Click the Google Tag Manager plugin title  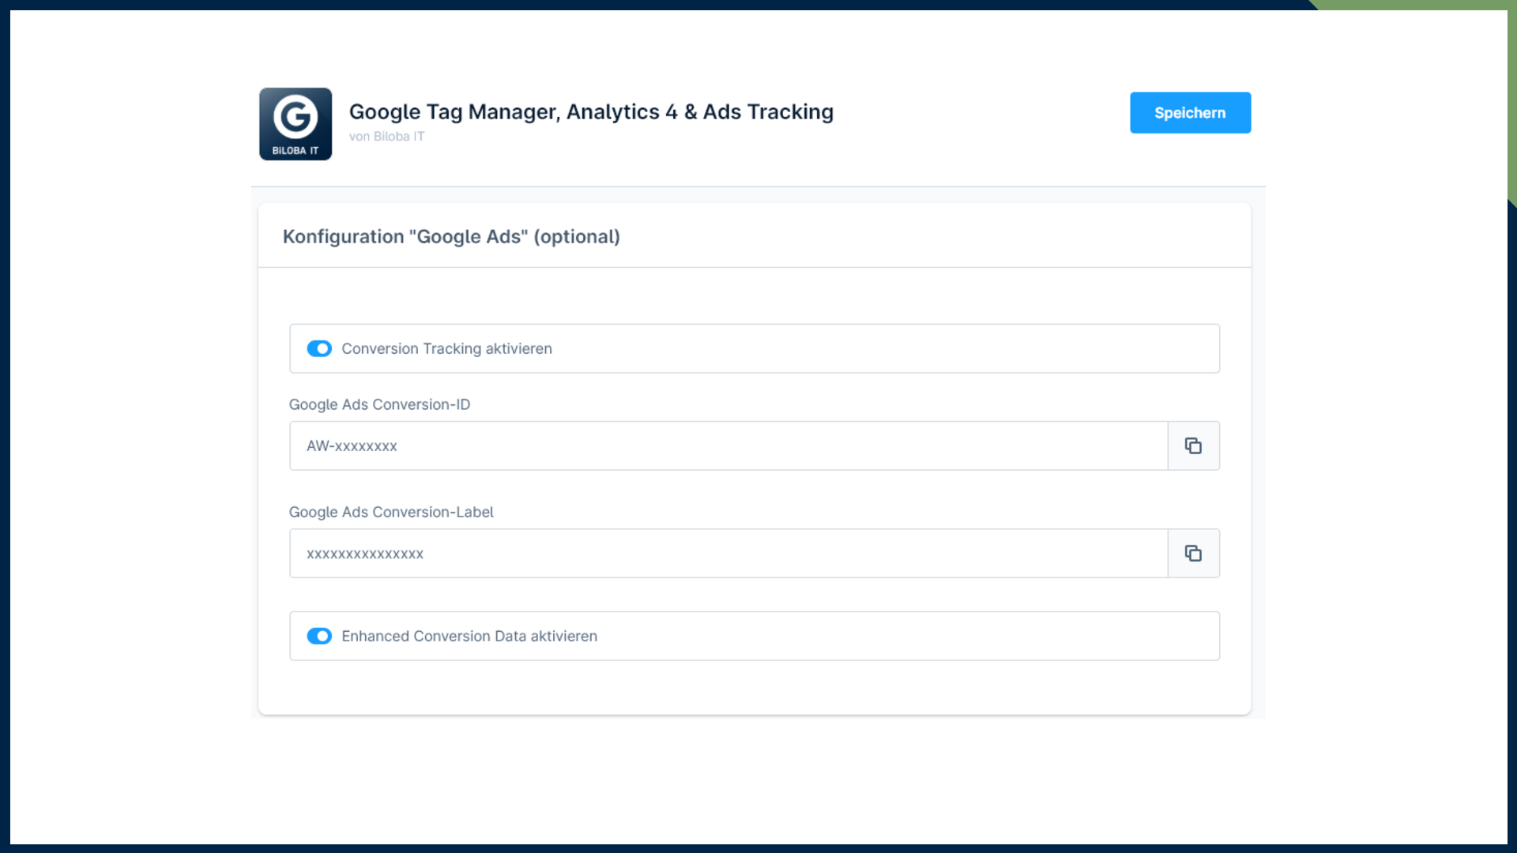pos(591,111)
